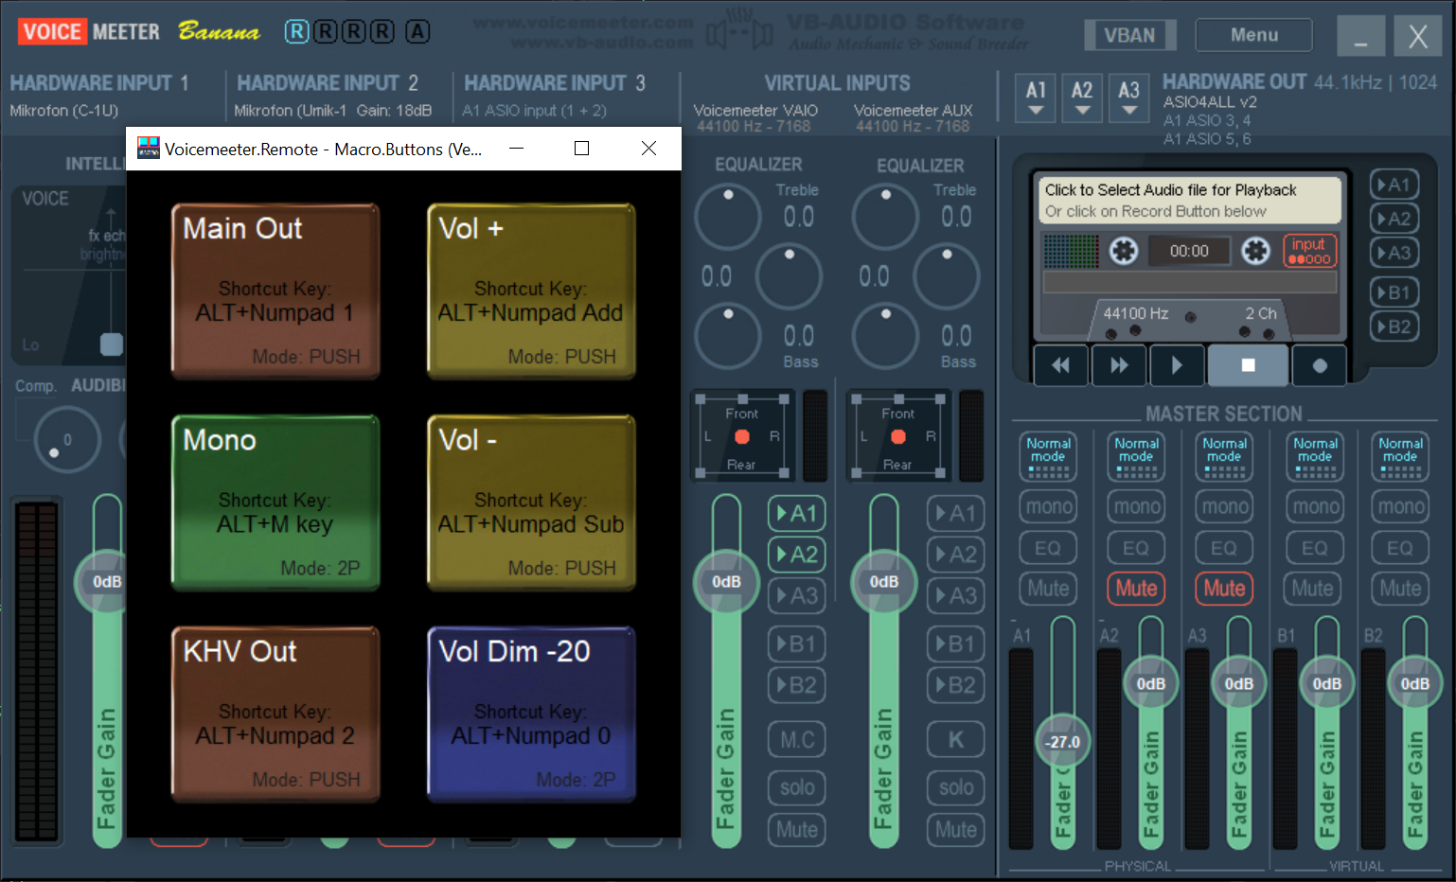Mute the A1 bus
This screenshot has height=882, width=1456.
(1049, 589)
